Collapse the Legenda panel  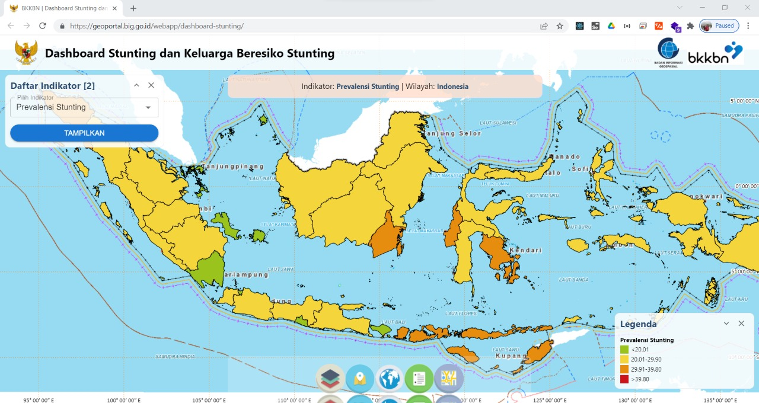pyautogui.click(x=726, y=324)
